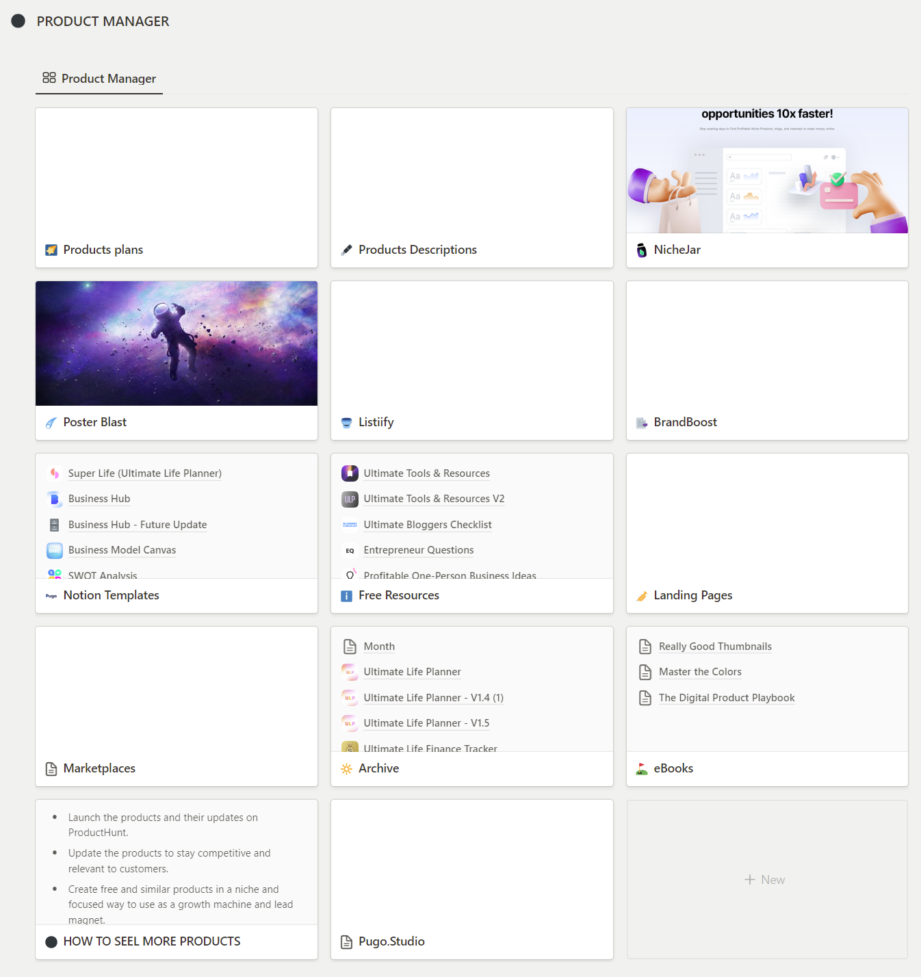The width and height of the screenshot is (921, 977).
Task: Click the NicheJar cover illustration
Action: pyautogui.click(x=766, y=170)
